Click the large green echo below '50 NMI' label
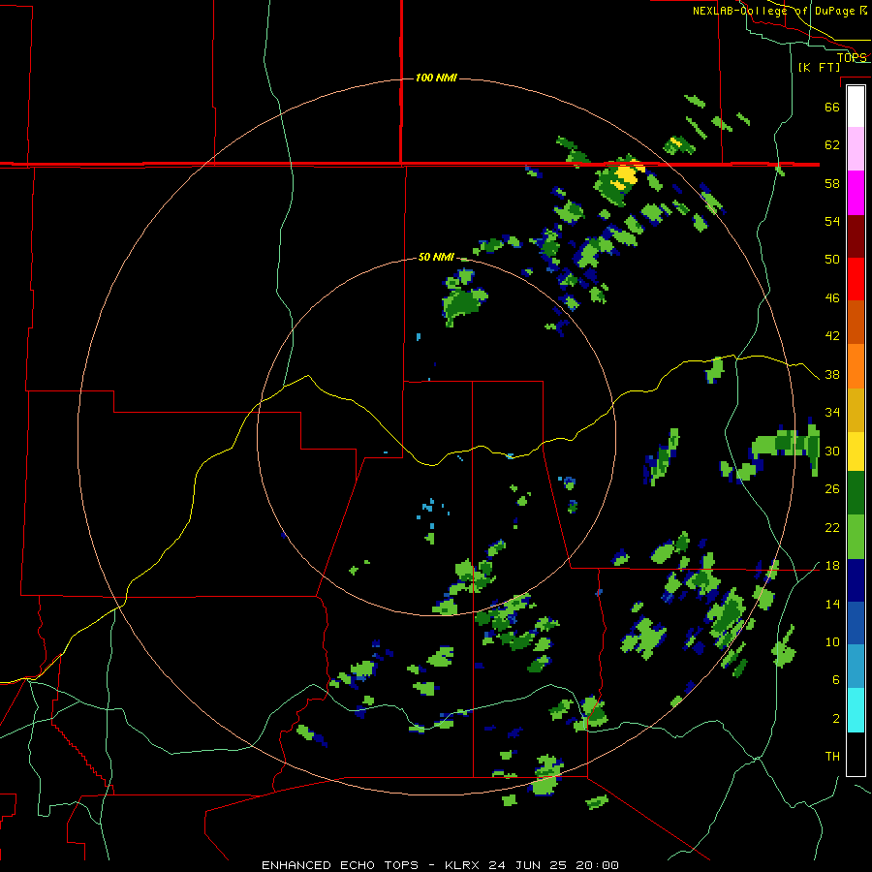This screenshot has height=872, width=872. [463, 303]
